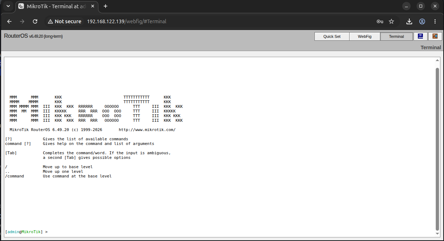This screenshot has width=444, height=241.
Task: Maximize the browser window
Action: (421, 6)
